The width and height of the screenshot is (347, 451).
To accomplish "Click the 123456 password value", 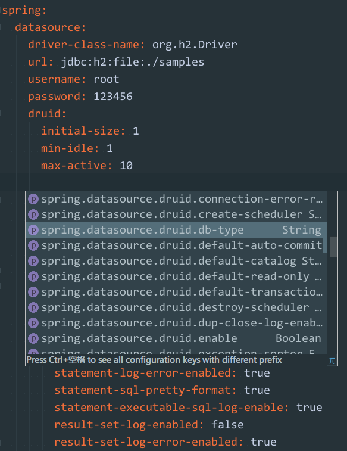I will point(113,97).
